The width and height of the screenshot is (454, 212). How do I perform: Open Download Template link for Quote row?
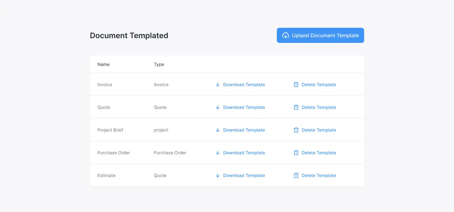pyautogui.click(x=244, y=107)
